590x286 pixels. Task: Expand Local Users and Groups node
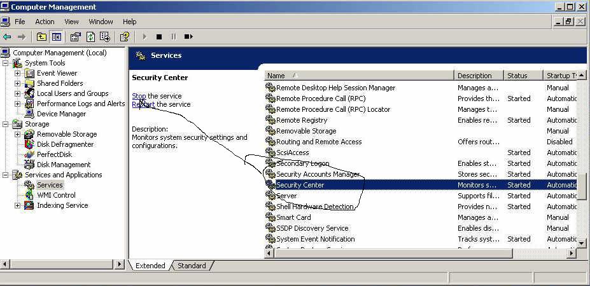click(x=17, y=93)
